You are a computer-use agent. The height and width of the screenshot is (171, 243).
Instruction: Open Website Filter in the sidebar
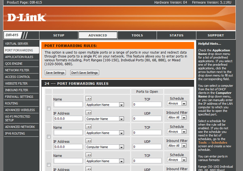(21, 83)
